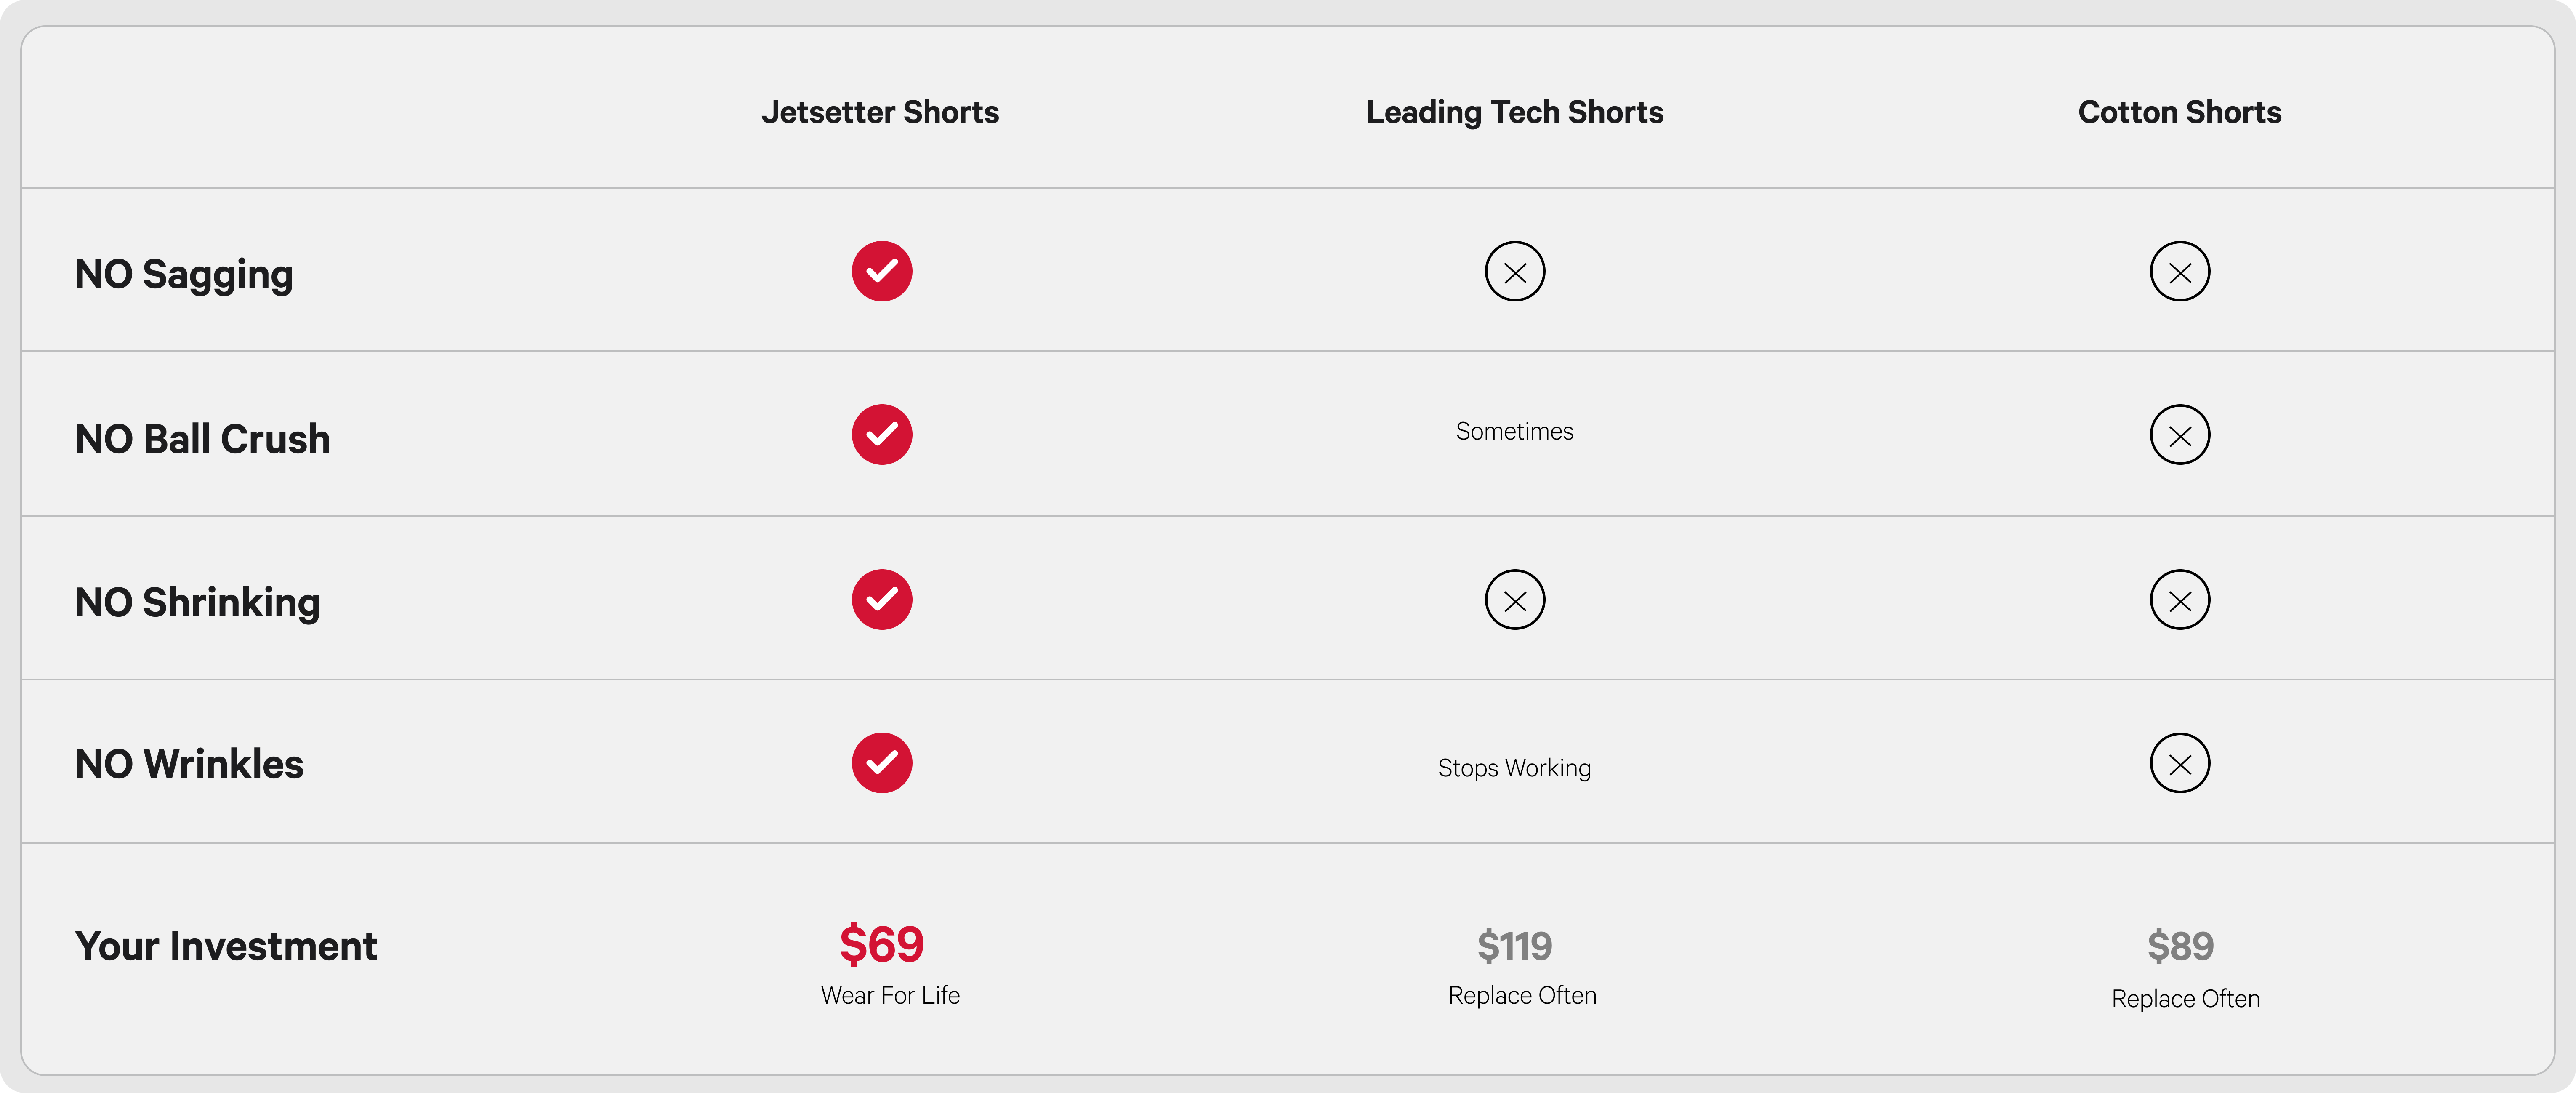The width and height of the screenshot is (2576, 1093).
Task: Click the Sometimes text under Leading Tech
Action: pyautogui.click(x=1514, y=431)
